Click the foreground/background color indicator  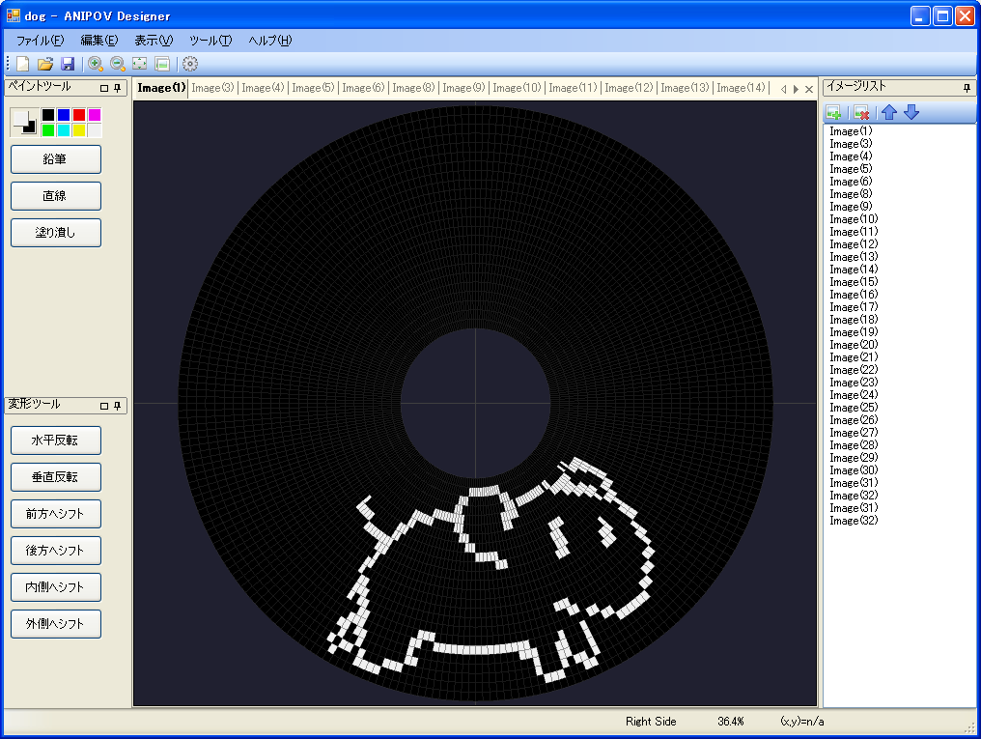pyautogui.click(x=25, y=122)
